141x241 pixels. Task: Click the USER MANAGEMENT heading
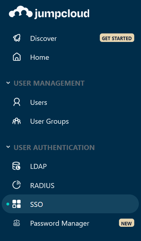tap(49, 83)
